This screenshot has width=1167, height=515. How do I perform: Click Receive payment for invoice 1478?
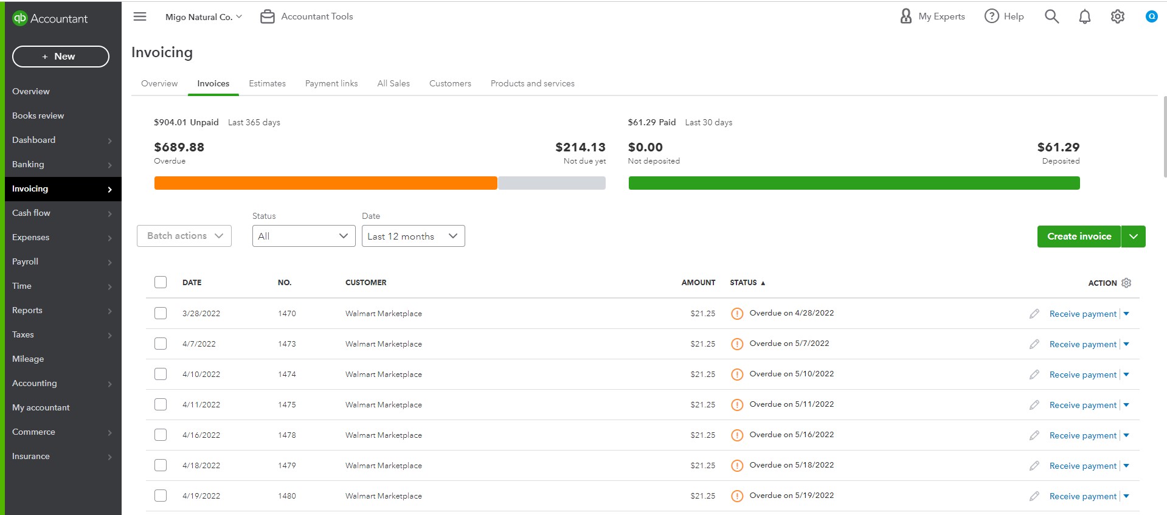pos(1082,435)
